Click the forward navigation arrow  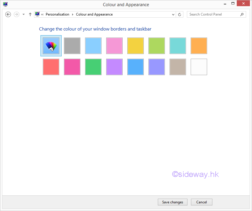point(16,14)
